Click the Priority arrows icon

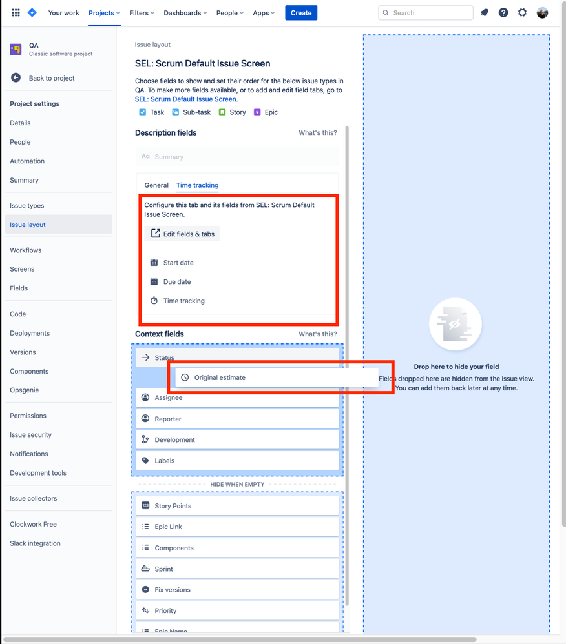click(145, 610)
